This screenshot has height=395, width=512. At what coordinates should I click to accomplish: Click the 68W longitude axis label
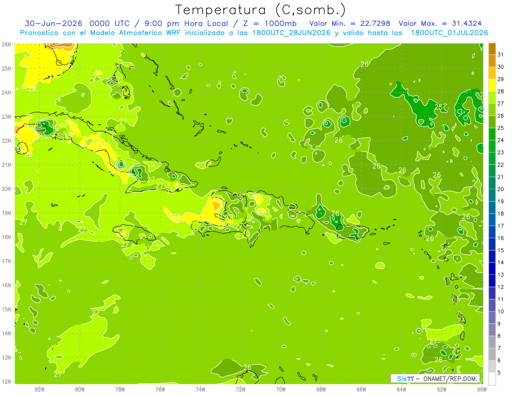click(x=321, y=389)
